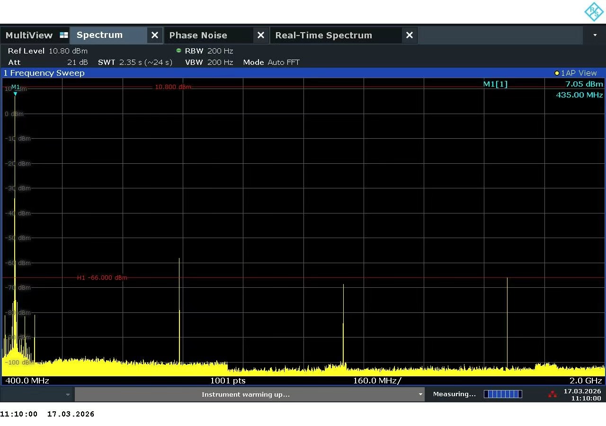The height and width of the screenshot is (426, 606).
Task: Click the green RBW coupling indicator
Action: click(x=178, y=51)
